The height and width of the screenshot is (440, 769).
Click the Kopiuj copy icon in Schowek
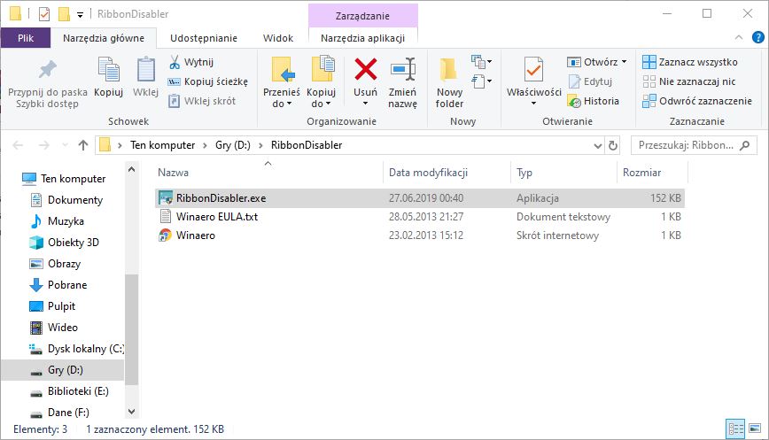click(x=108, y=70)
